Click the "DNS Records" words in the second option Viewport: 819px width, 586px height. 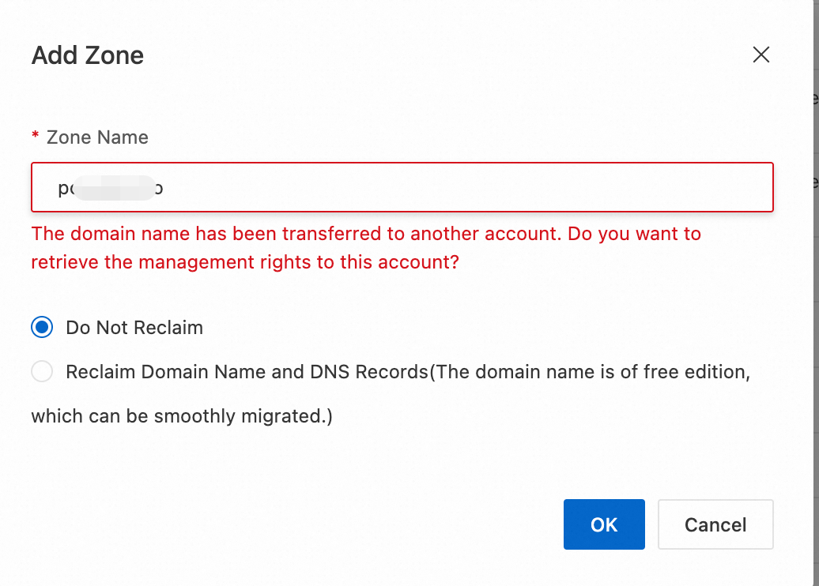(x=377, y=372)
